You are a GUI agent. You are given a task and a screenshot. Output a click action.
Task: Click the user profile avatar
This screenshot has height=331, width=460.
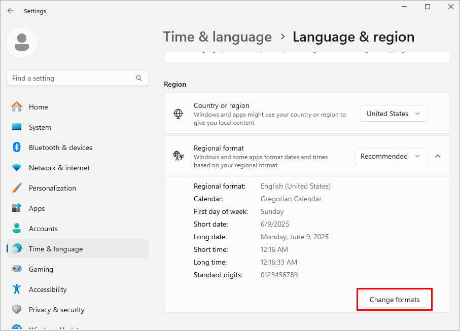(22, 43)
